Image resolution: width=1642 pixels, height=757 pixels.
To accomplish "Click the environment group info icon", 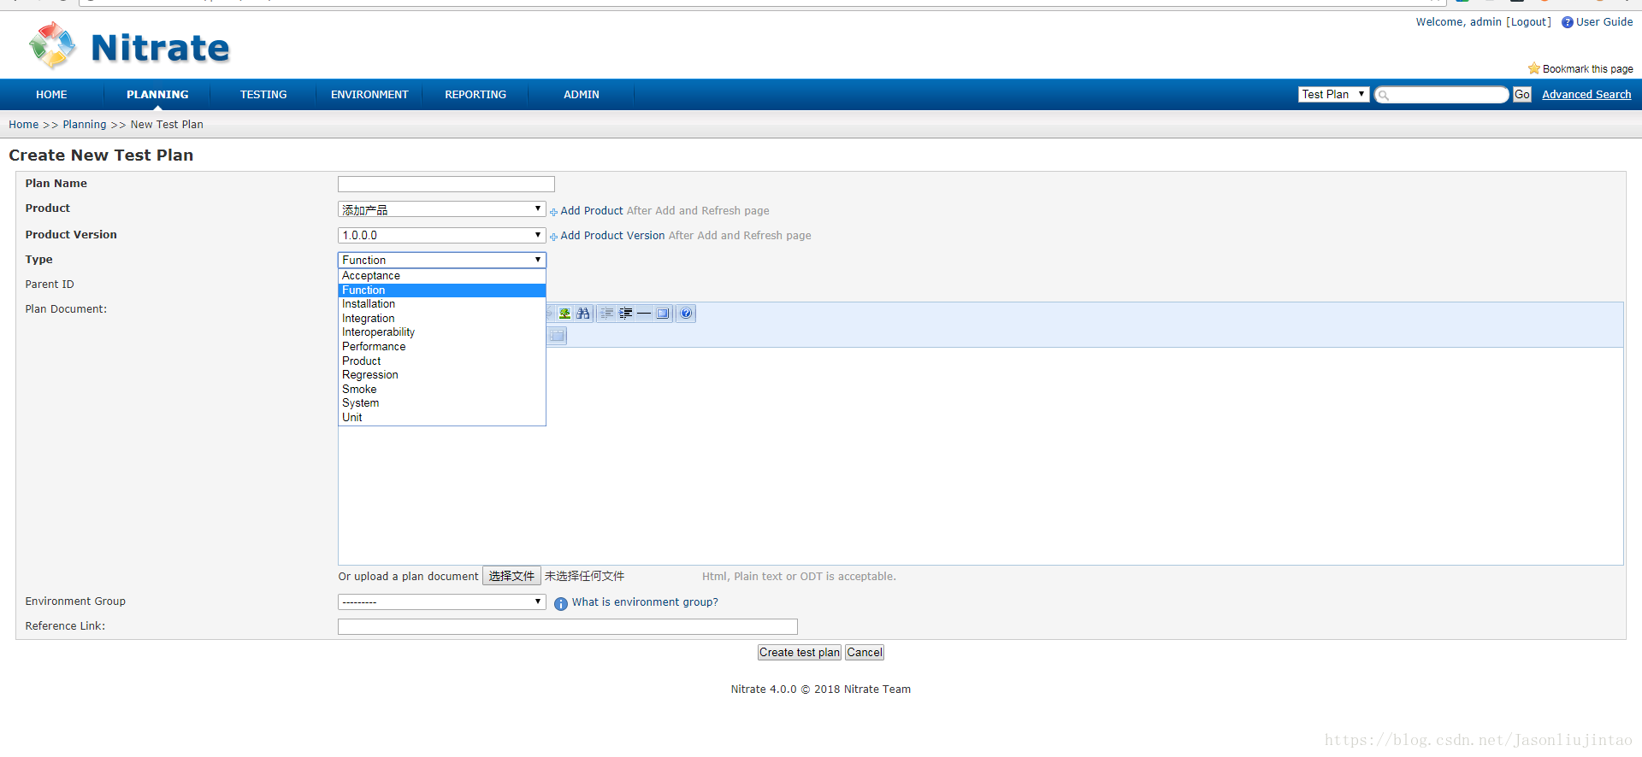I will coord(561,603).
